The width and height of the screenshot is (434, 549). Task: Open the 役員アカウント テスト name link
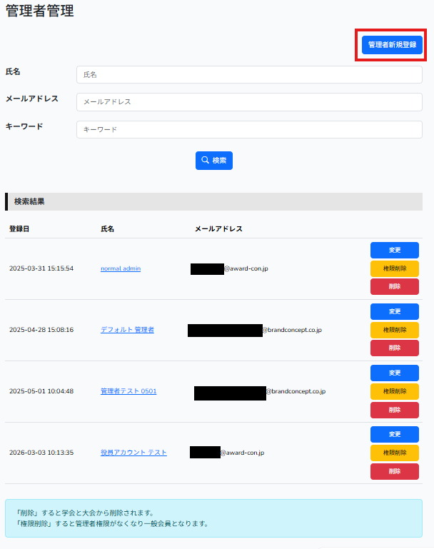pos(133,453)
